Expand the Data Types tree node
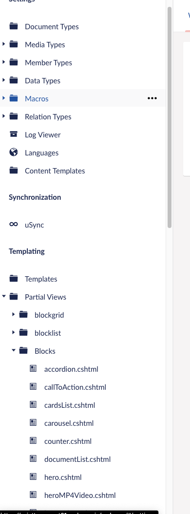Screen dimensions: 190x514 (3, 79)
